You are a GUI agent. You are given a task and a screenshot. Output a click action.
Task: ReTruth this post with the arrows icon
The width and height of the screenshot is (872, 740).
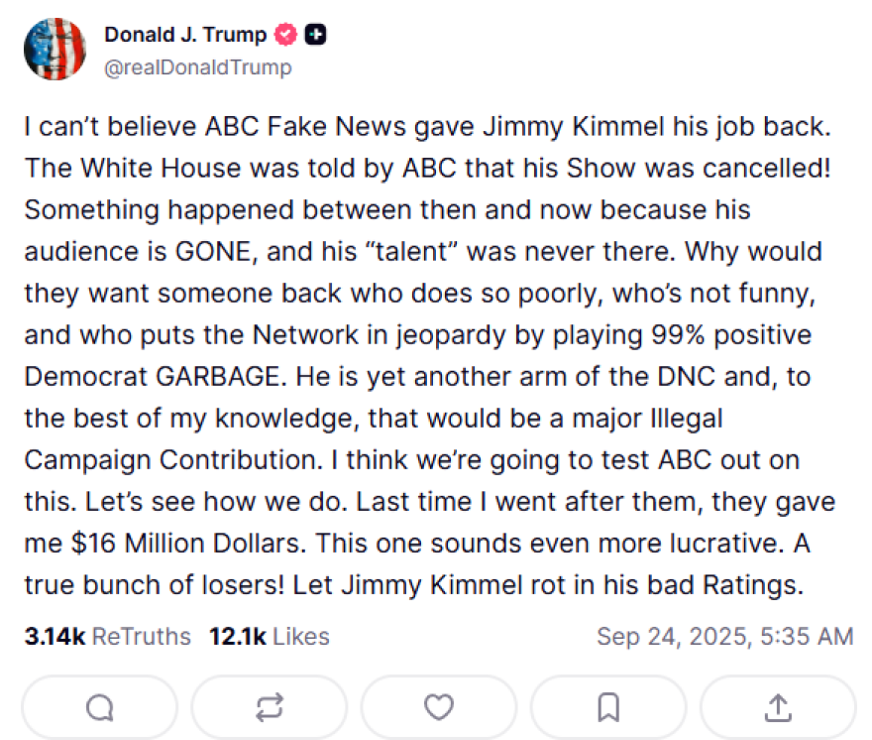[270, 707]
